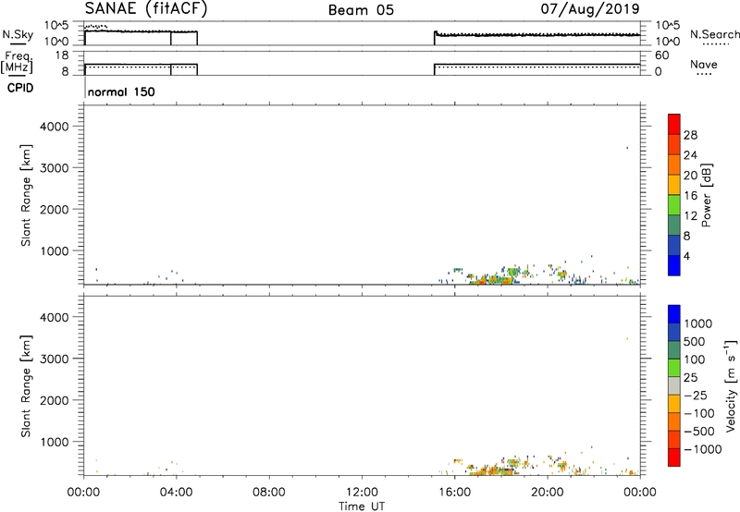The height and width of the screenshot is (512, 740).
Task: Select the red bottom segment of Velocity colorbar
Action: pos(674,457)
